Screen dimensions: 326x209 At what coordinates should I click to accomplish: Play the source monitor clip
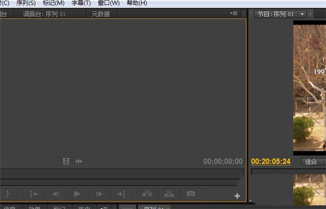77,194
